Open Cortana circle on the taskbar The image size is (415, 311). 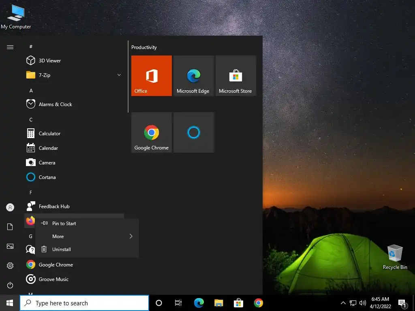(x=159, y=303)
